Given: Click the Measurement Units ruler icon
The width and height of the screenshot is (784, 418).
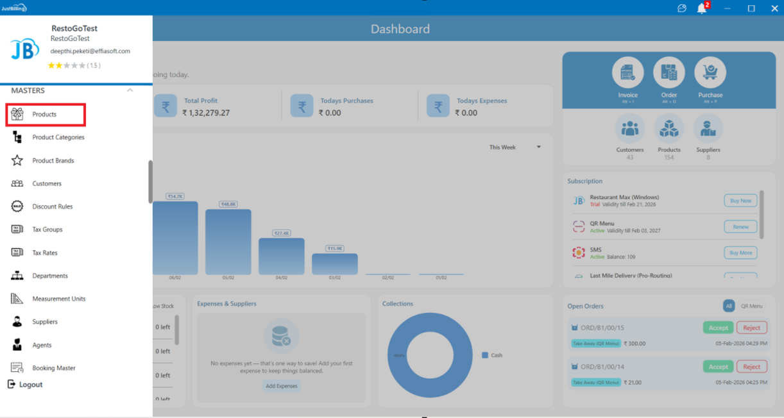Looking at the screenshot, I should pos(17,299).
